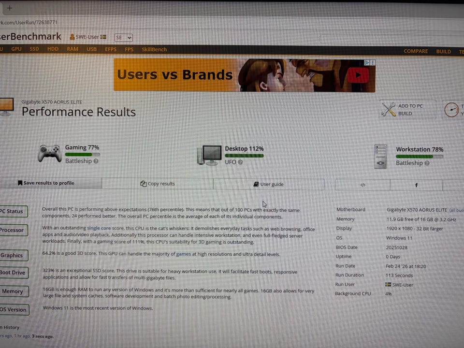Click the SWE-User name in Run User row
Image resolution: width=464 pixels, height=348 pixels.
(x=403, y=285)
